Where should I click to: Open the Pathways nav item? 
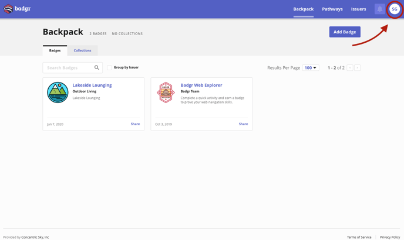point(332,9)
